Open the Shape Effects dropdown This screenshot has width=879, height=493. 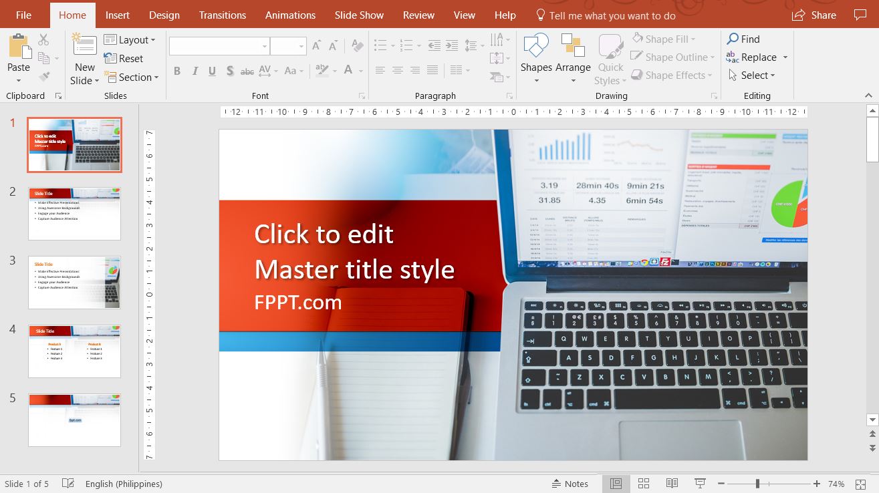(x=671, y=75)
